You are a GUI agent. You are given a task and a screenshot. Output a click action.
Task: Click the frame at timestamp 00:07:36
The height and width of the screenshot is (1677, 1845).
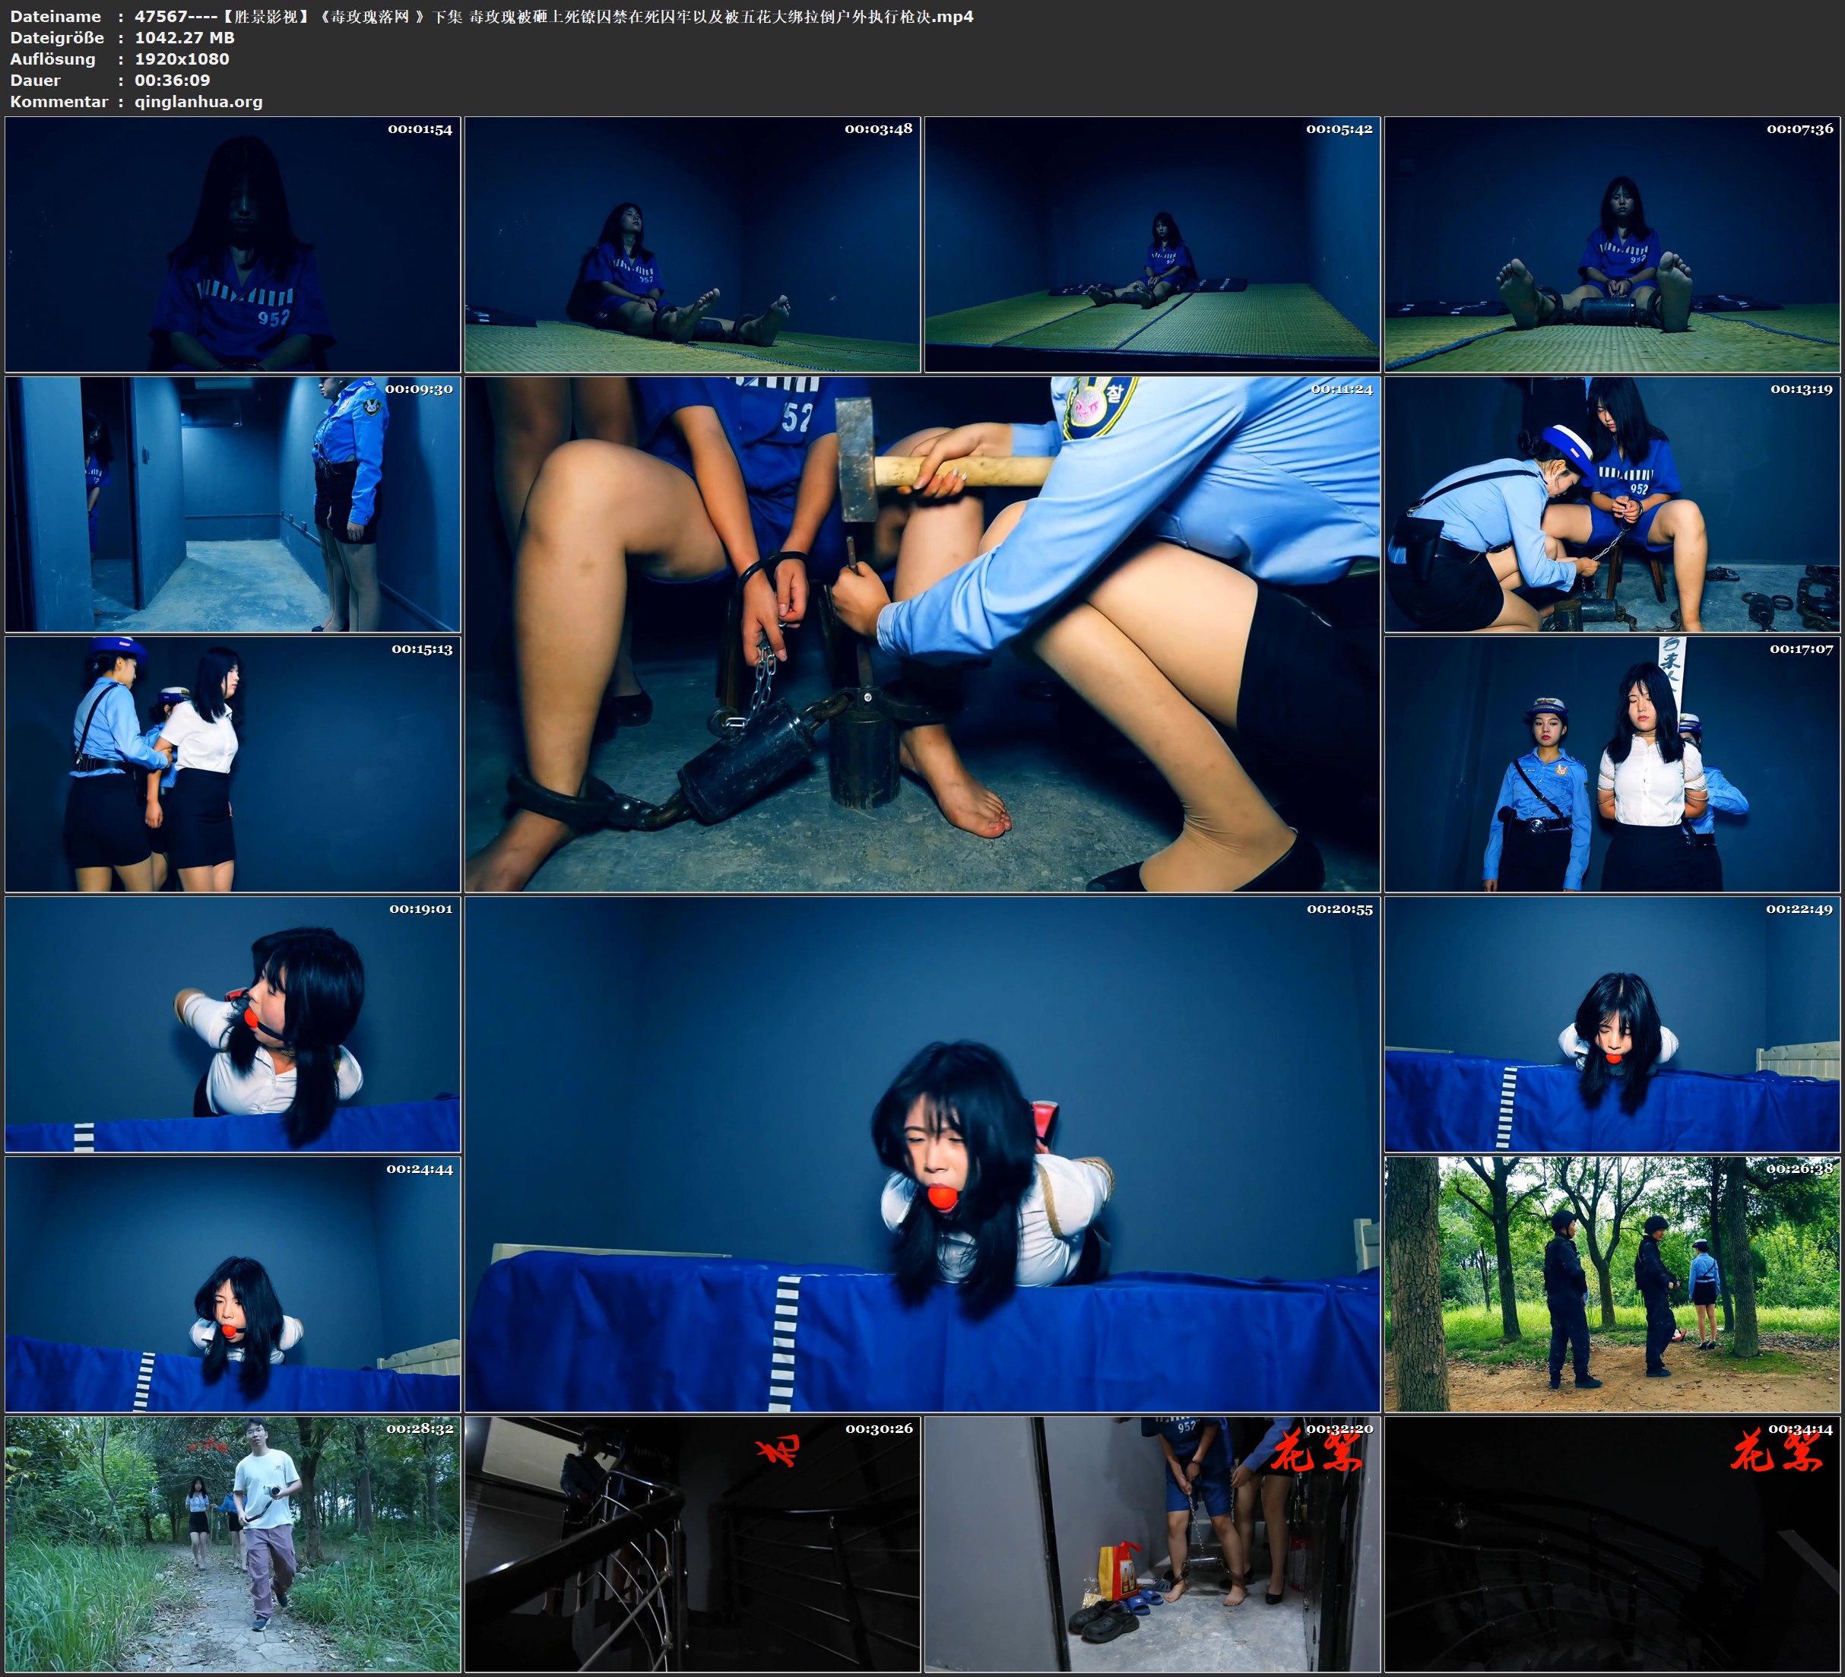(x=1612, y=243)
